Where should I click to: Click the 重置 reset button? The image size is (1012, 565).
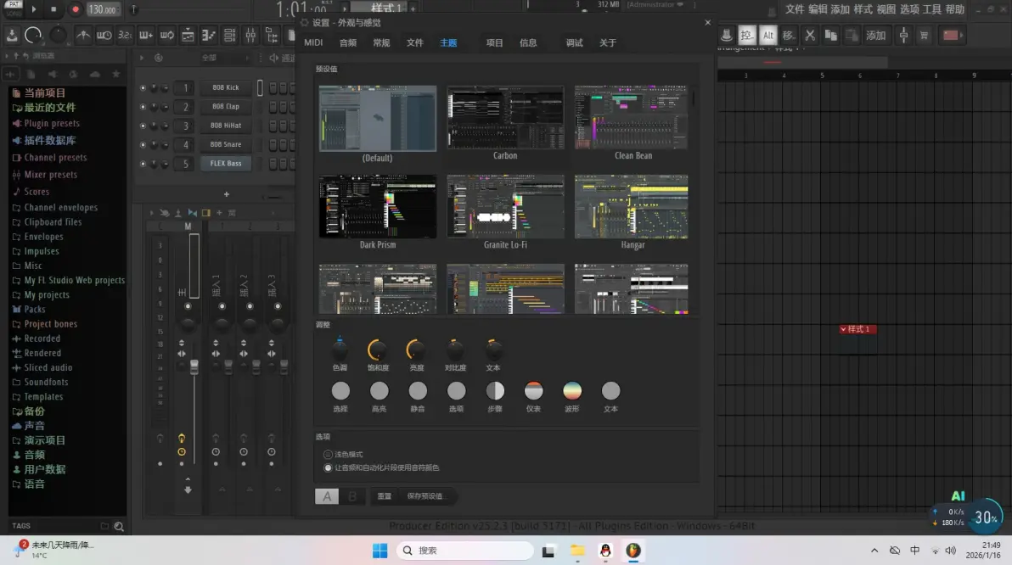coord(385,496)
